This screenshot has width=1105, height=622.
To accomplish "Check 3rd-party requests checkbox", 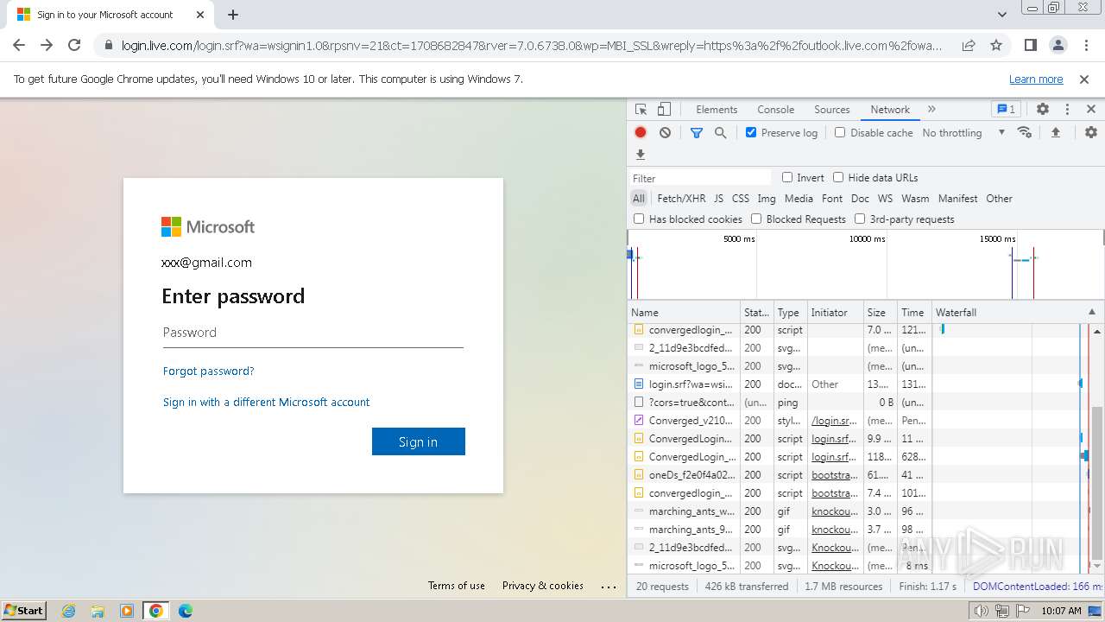I will pyautogui.click(x=860, y=219).
